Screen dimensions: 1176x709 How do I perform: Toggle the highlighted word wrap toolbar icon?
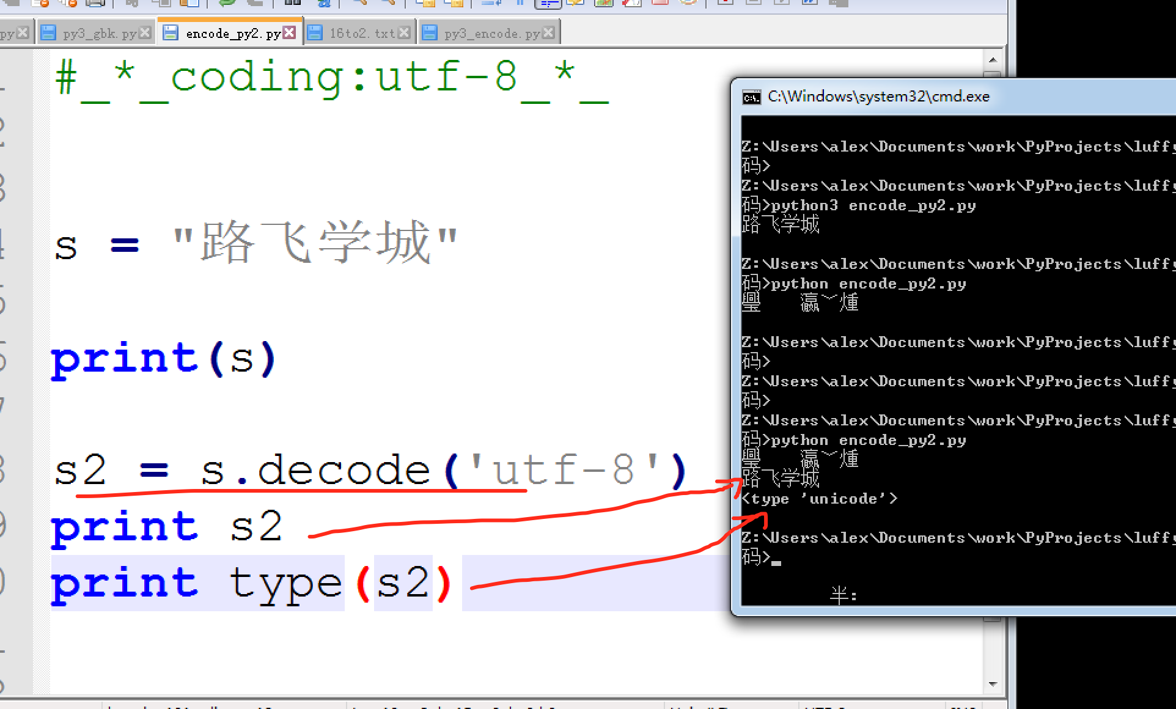tap(548, 3)
